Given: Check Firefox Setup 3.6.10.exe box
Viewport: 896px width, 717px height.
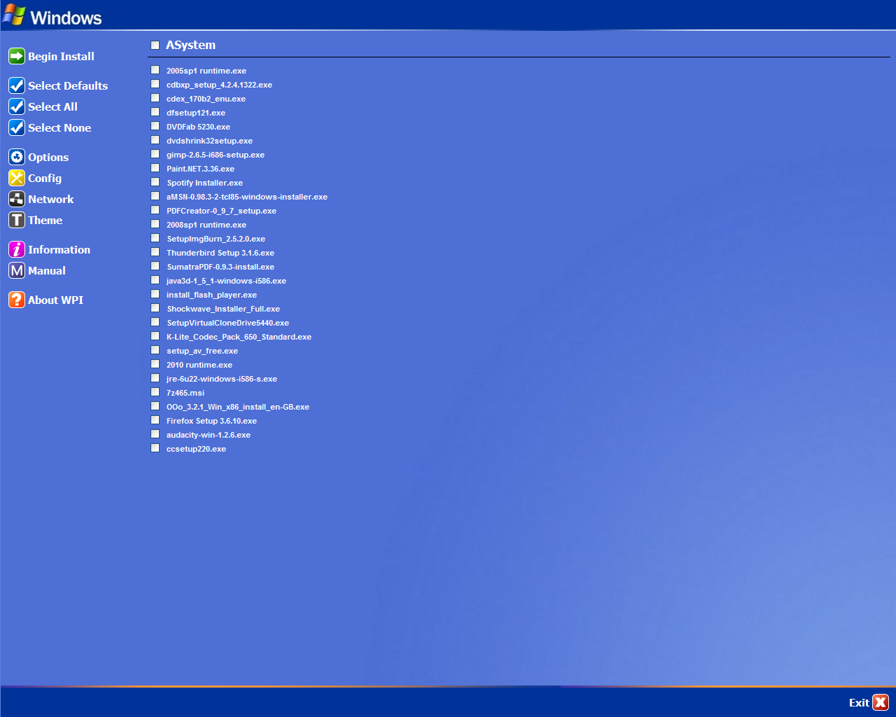Looking at the screenshot, I should [x=155, y=420].
